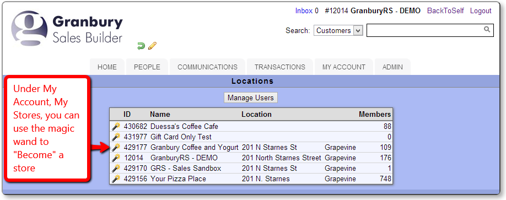Viewport: 506px width, 200px height.
Task: Click magic wand for Your Pizza Place
Action: 116,179
